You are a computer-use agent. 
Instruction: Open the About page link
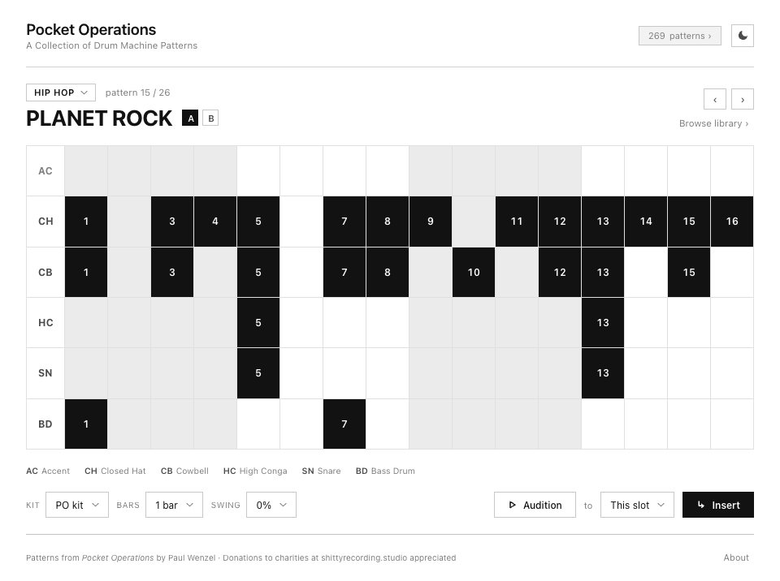(x=736, y=557)
